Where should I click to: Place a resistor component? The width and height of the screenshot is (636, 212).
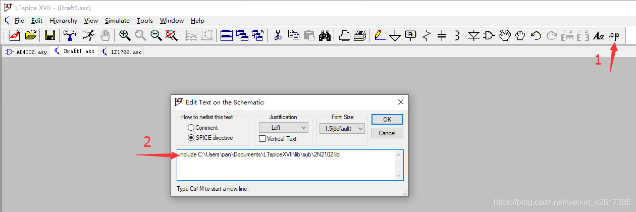[427, 35]
